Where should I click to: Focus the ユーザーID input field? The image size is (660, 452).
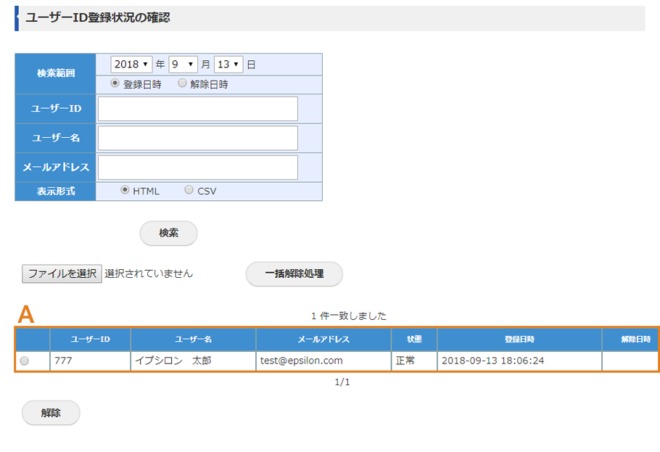pos(198,109)
